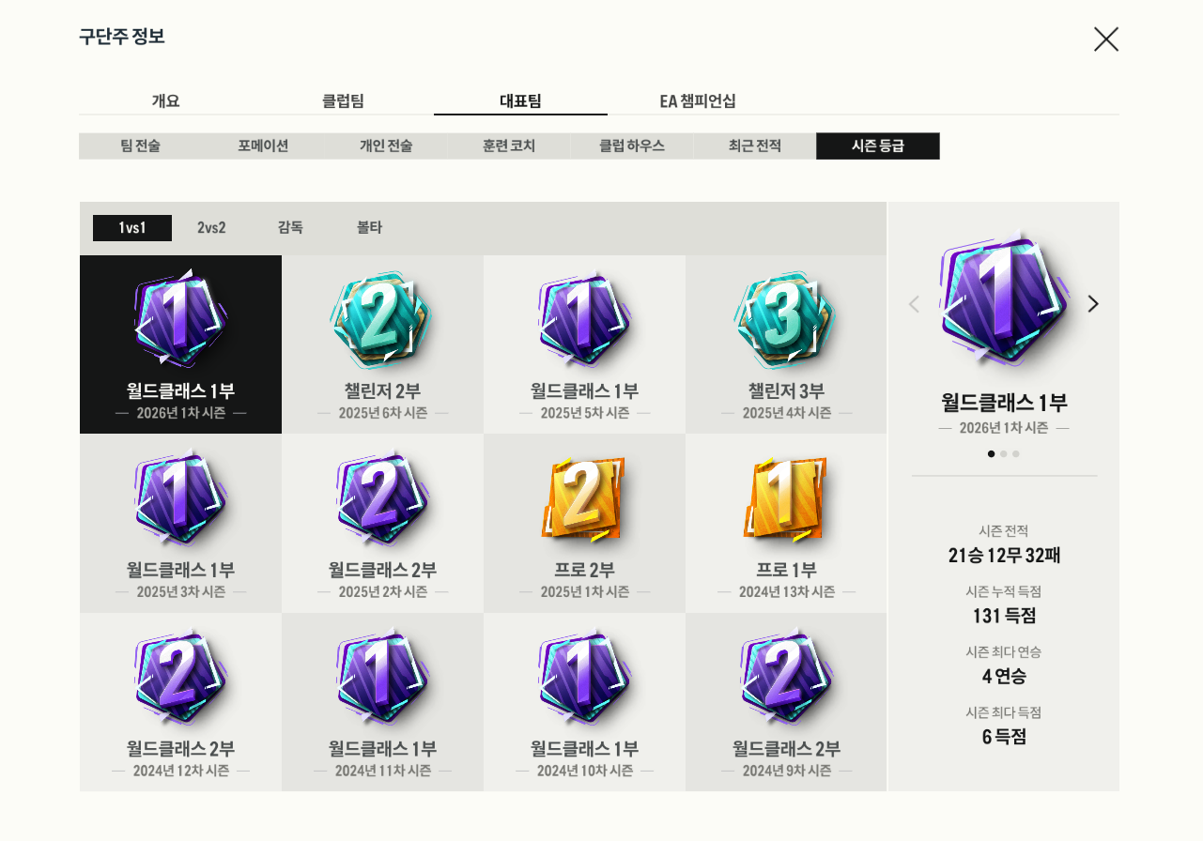
Task: Switch to the 감독 mode filter
Action: 290,228
